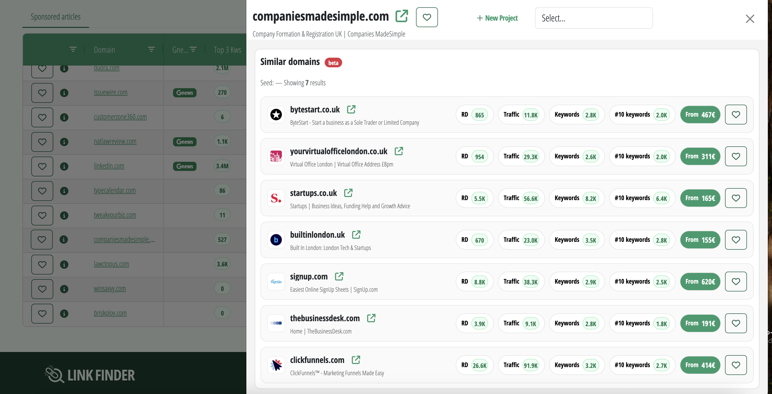The image size is (772, 394).
Task: Favorite linkedin.com in the table
Action: click(42, 166)
